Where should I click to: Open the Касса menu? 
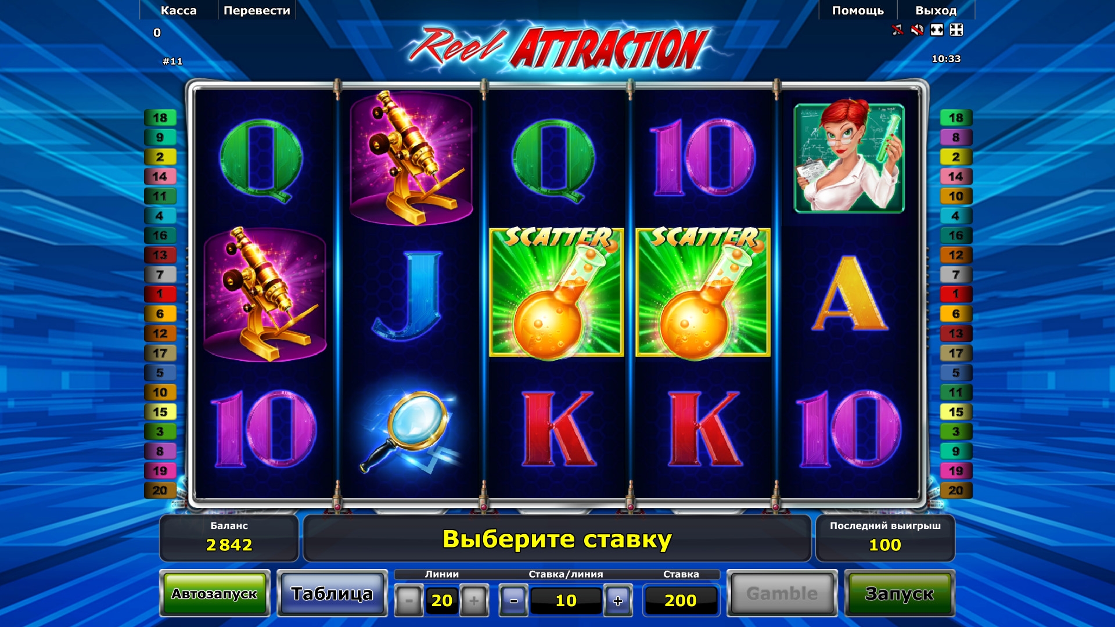click(179, 10)
